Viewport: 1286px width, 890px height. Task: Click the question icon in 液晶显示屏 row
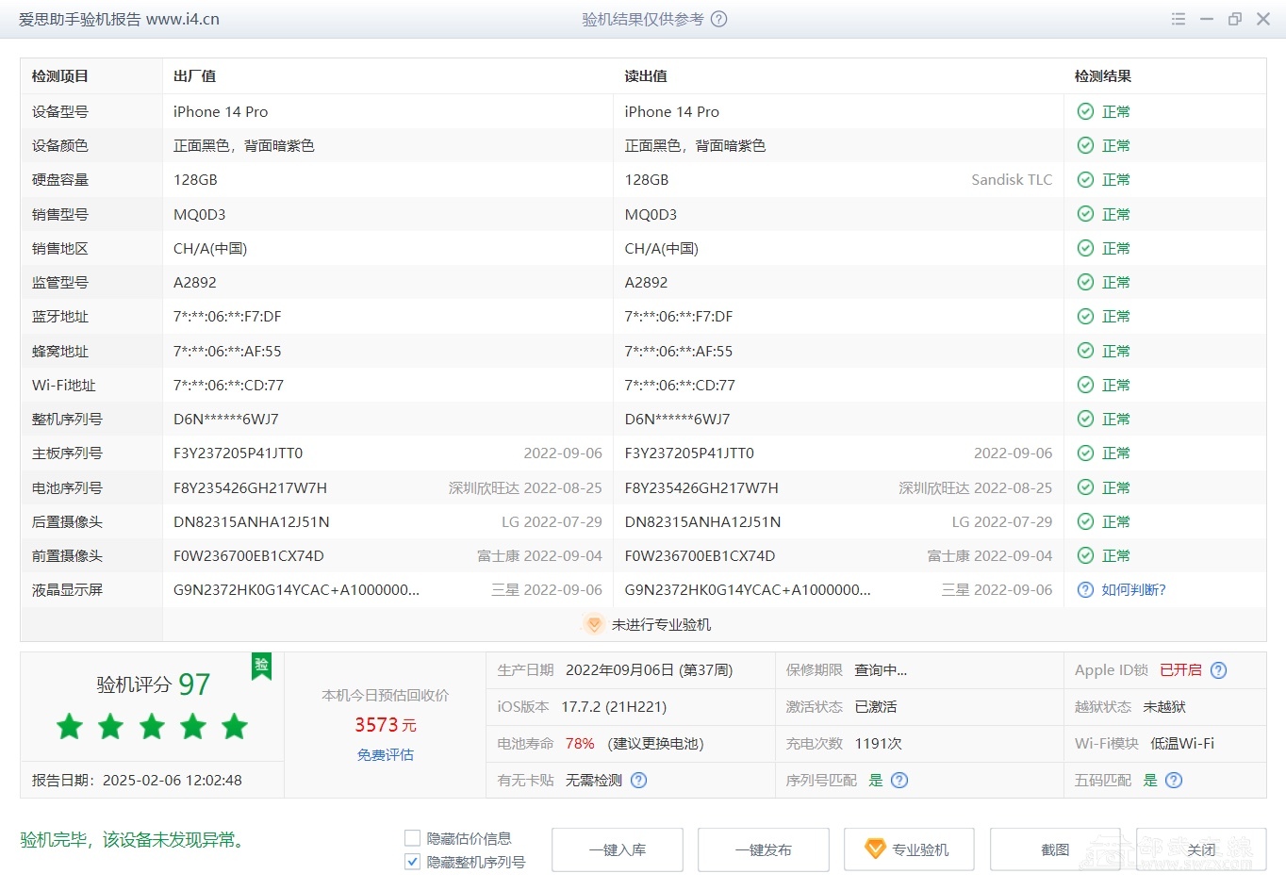(1085, 589)
